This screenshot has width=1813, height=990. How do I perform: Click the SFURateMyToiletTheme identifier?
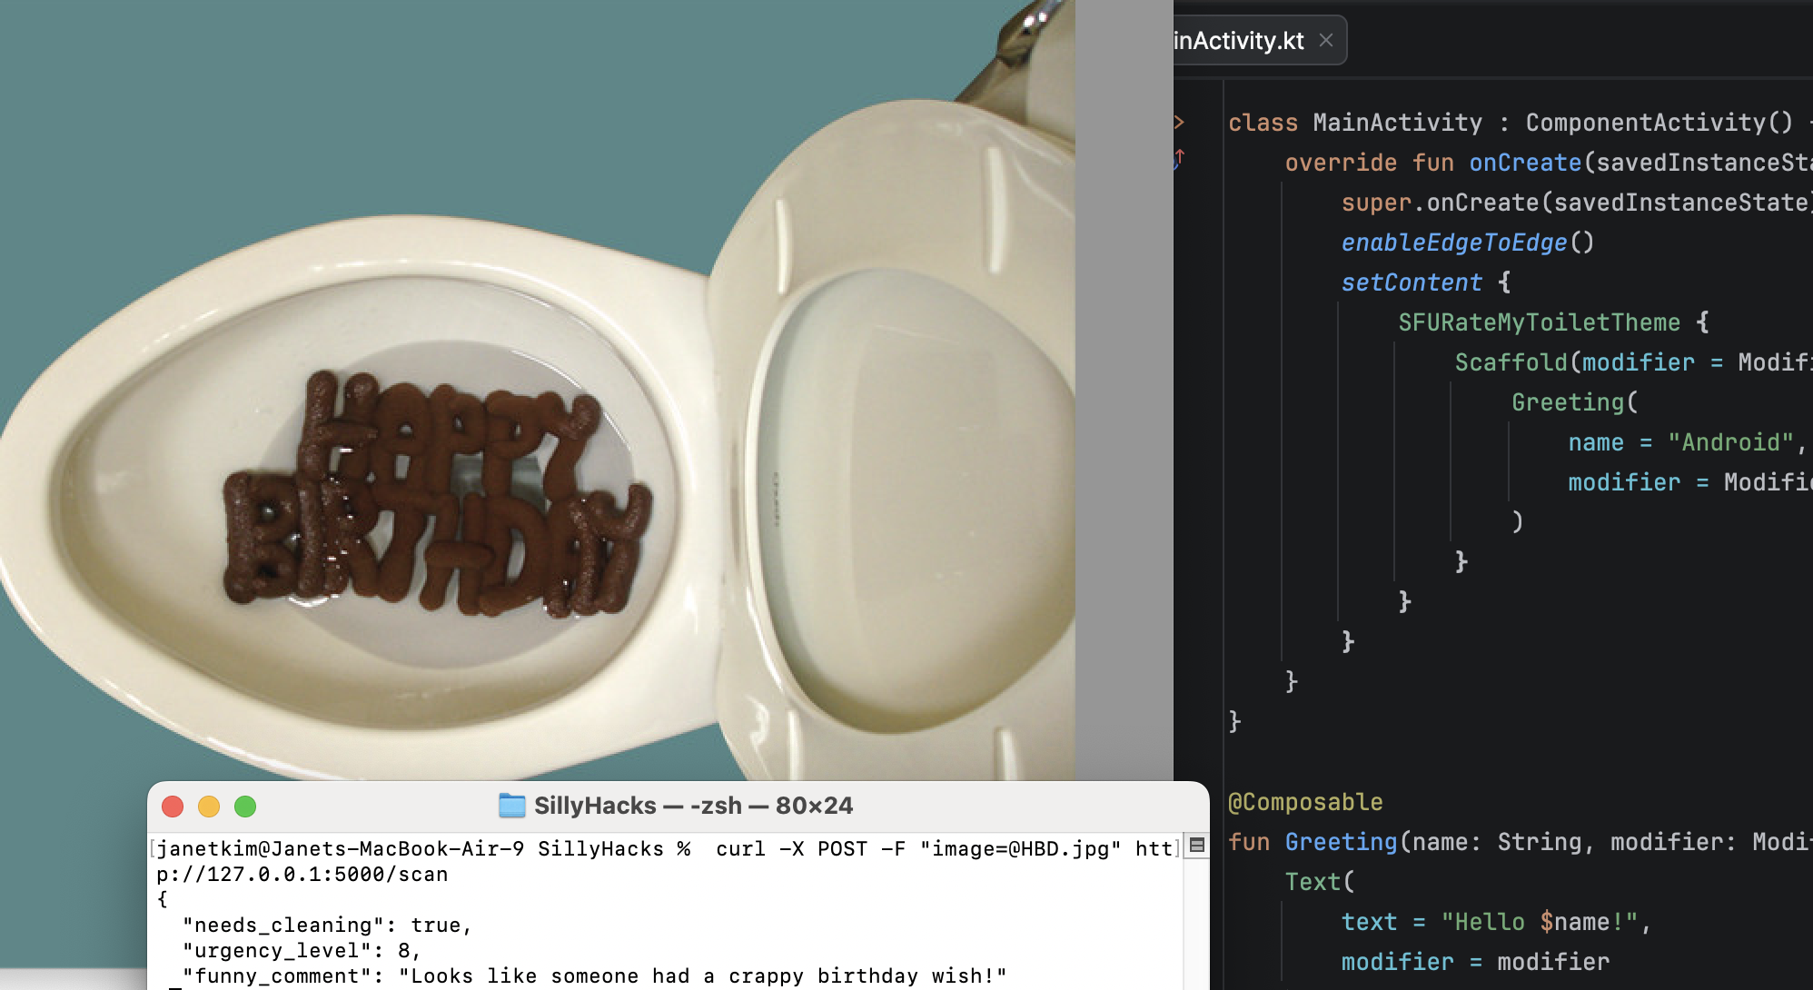pyautogui.click(x=1539, y=322)
